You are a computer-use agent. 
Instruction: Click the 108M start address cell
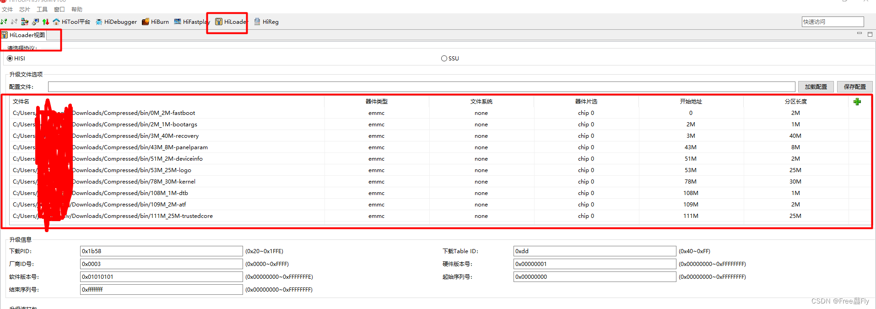[691, 193]
